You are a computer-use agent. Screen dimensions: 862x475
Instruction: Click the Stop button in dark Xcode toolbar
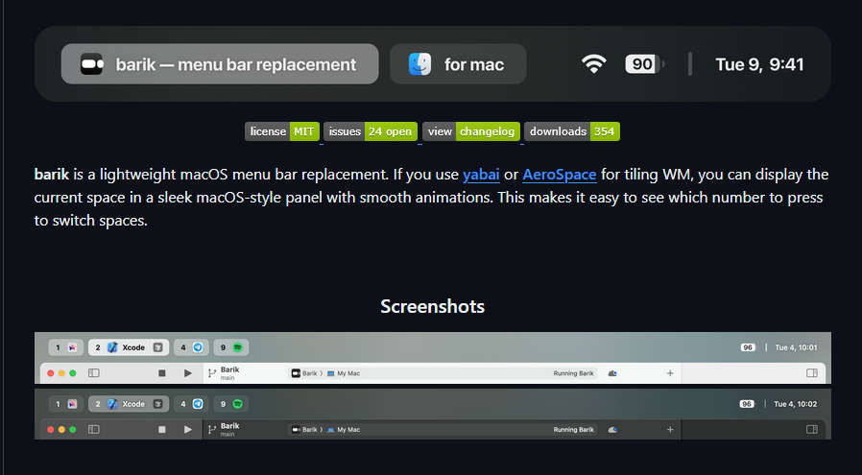[x=161, y=429]
